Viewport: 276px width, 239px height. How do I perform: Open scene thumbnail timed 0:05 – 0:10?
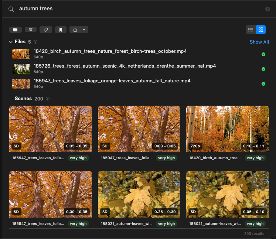point(228,194)
